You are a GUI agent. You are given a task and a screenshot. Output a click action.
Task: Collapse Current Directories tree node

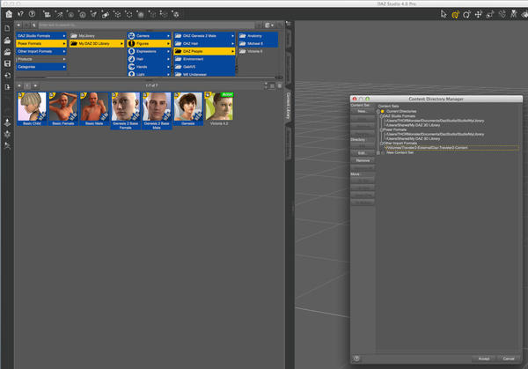click(x=378, y=111)
